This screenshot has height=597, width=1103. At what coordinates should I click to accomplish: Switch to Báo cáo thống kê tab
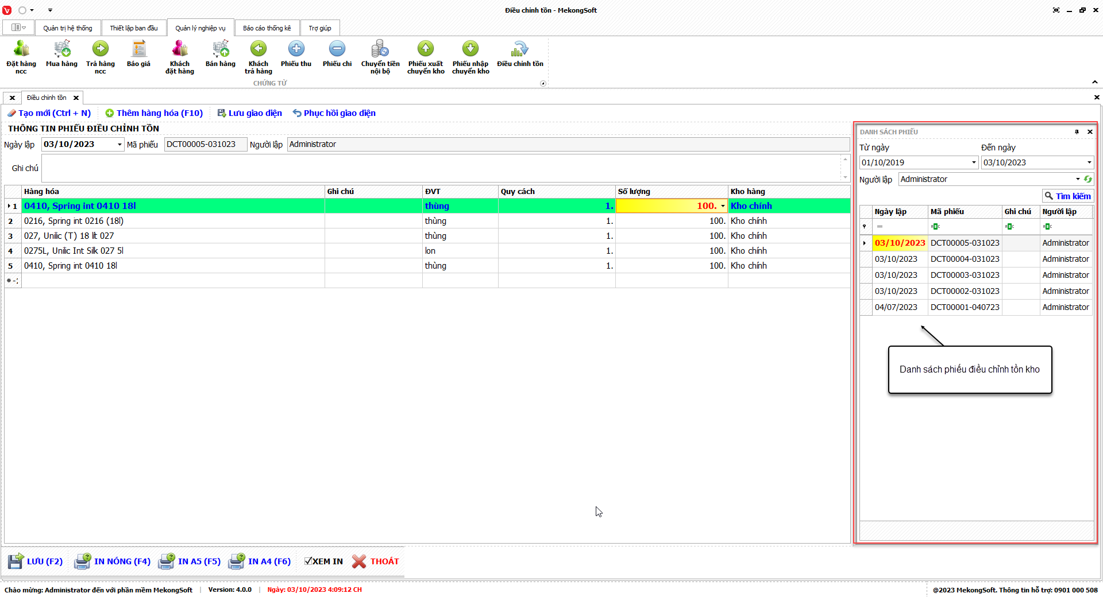click(267, 28)
